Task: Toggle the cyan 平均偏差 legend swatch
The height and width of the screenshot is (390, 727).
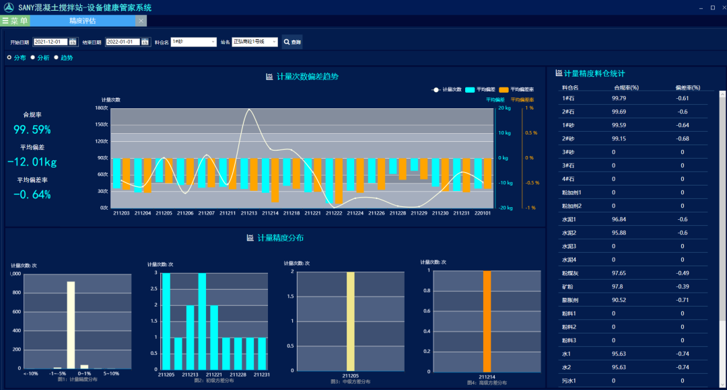Action: click(469, 89)
